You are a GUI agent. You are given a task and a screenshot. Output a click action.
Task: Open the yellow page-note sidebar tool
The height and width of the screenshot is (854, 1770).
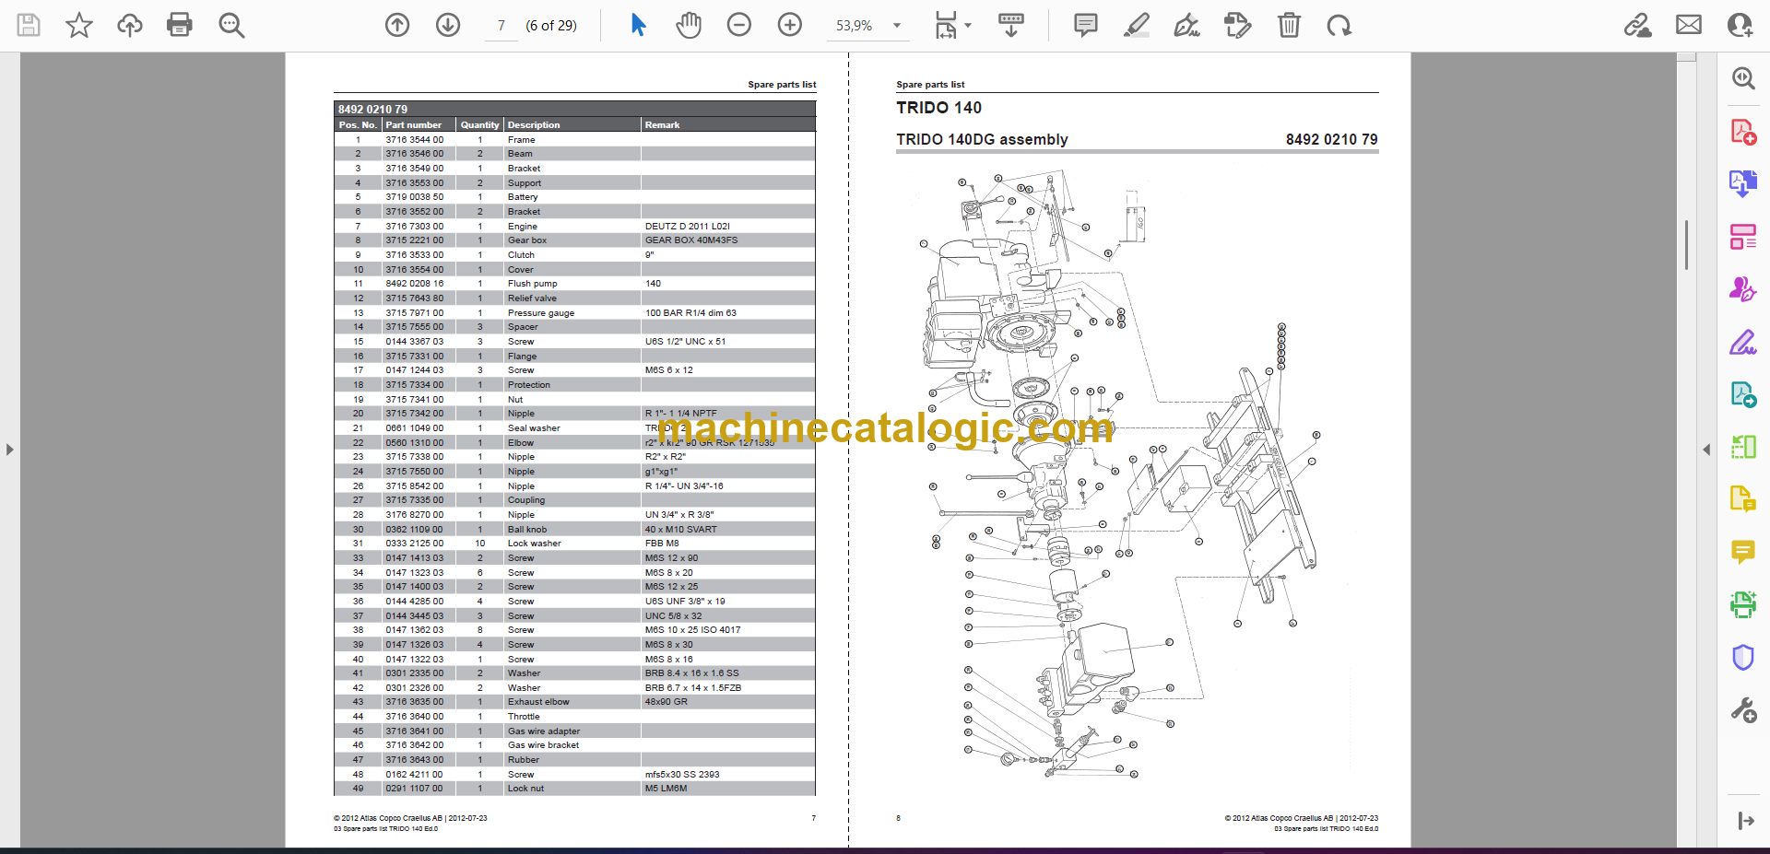(x=1743, y=499)
